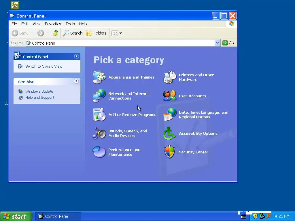Click the "Performance and Maintenance" text link
Screen dimensions: 295x221
coord(124,152)
